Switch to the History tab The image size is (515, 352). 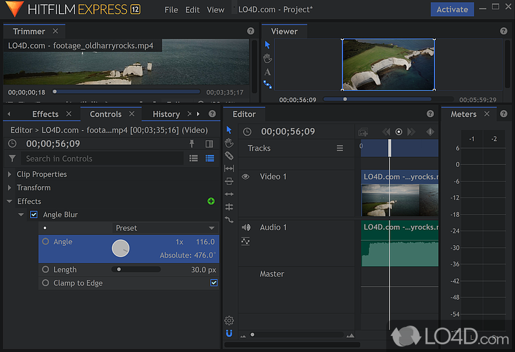[166, 114]
